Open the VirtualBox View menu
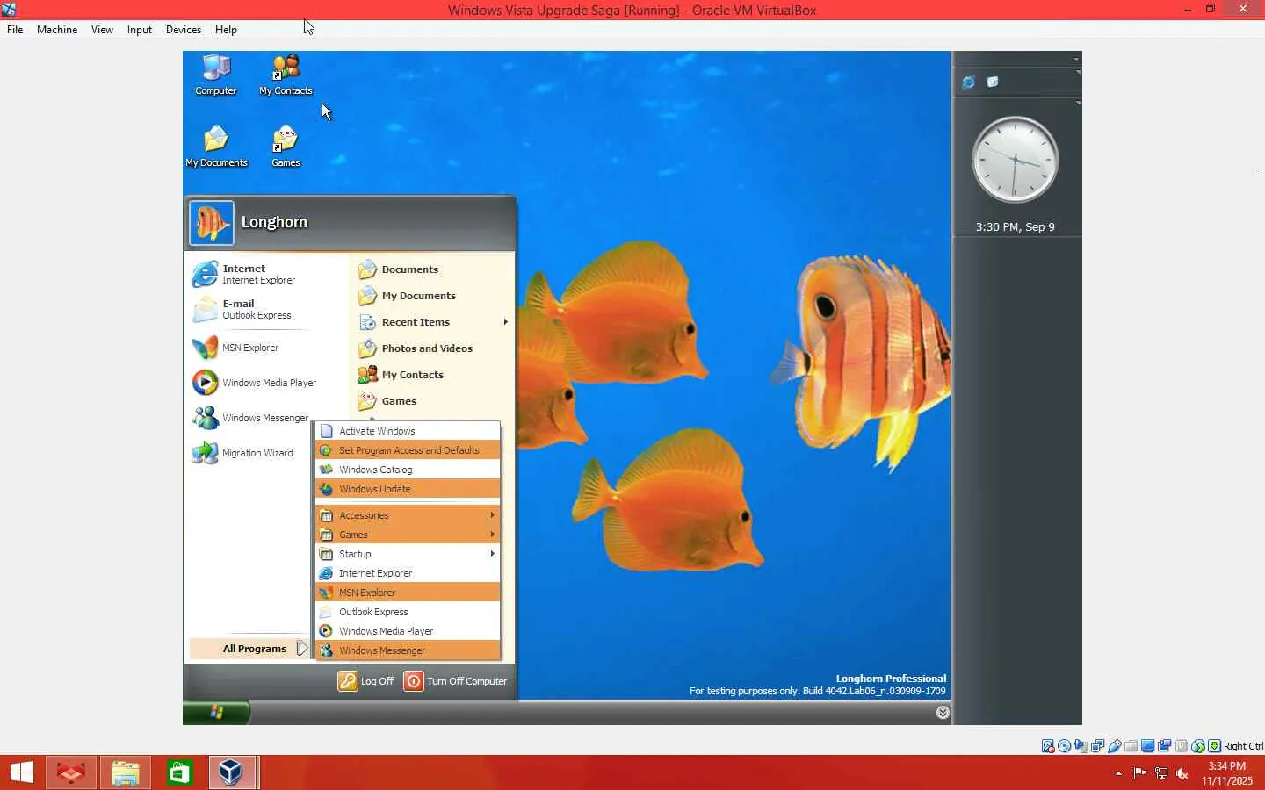This screenshot has height=790, width=1265. point(102,30)
